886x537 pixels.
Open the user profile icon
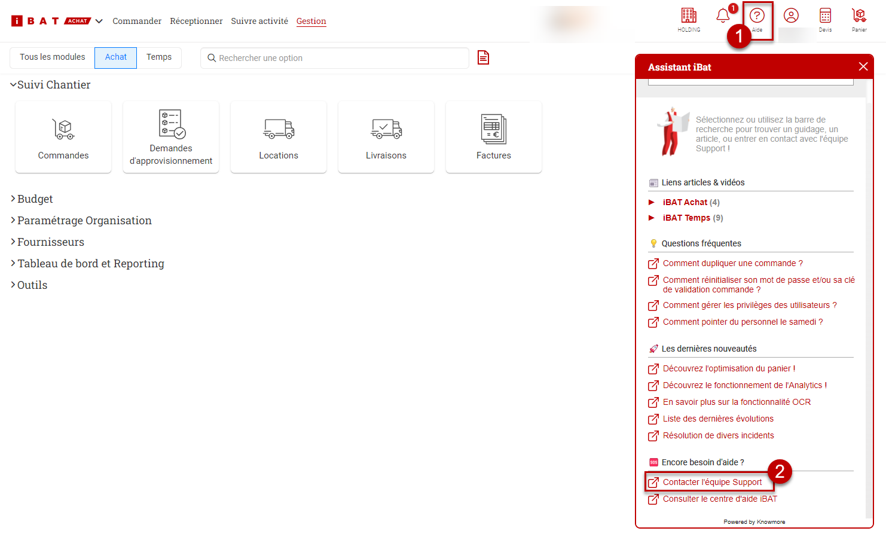point(791,16)
